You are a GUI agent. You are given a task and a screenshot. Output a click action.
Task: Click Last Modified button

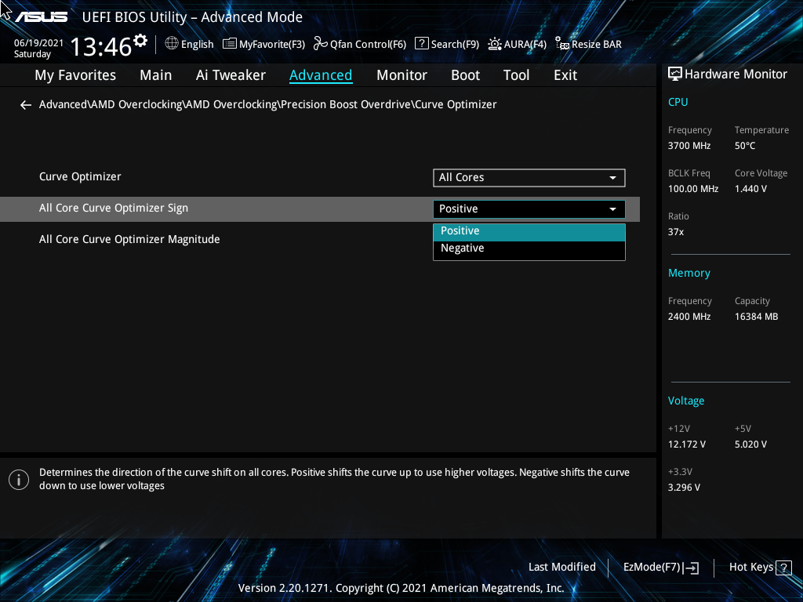561,567
